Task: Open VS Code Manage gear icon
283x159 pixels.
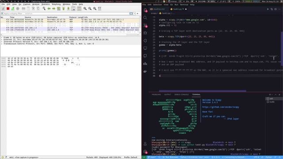Action: (x=145, y=151)
